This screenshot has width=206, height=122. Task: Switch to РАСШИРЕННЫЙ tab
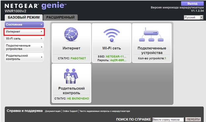click(x=61, y=17)
